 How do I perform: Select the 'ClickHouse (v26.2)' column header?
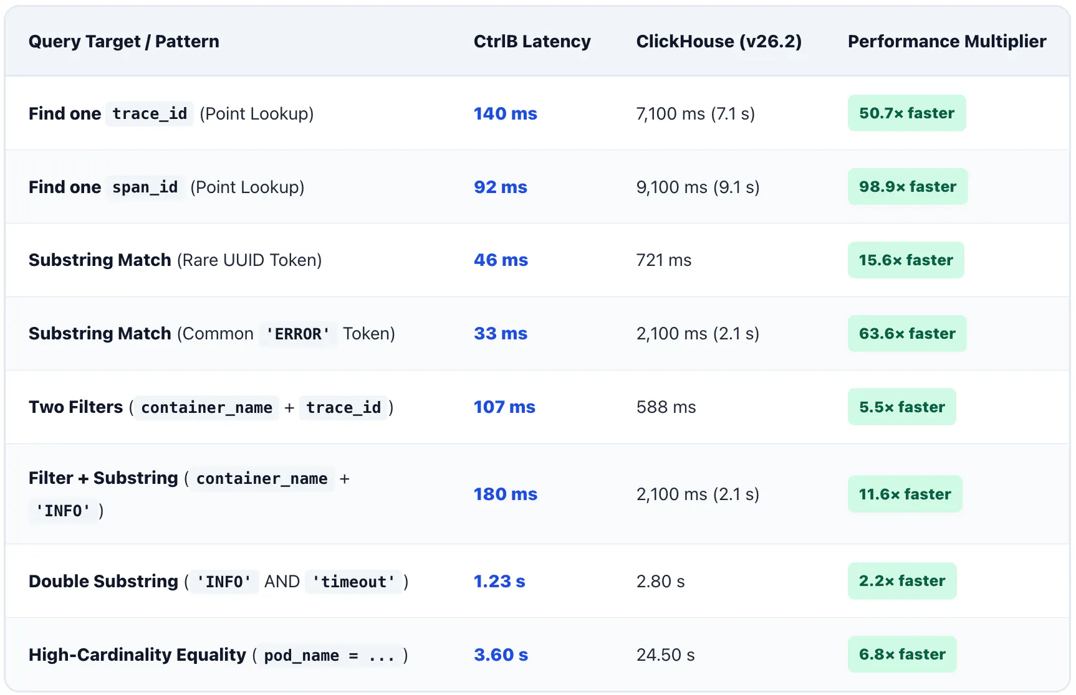[719, 42]
